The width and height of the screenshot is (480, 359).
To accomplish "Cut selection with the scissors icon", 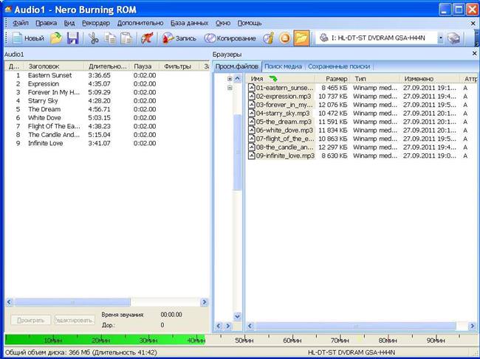I will pyautogui.click(x=93, y=38).
